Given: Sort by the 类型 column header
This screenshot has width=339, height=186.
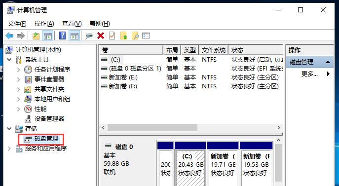Looking at the screenshot, I should (190, 50).
